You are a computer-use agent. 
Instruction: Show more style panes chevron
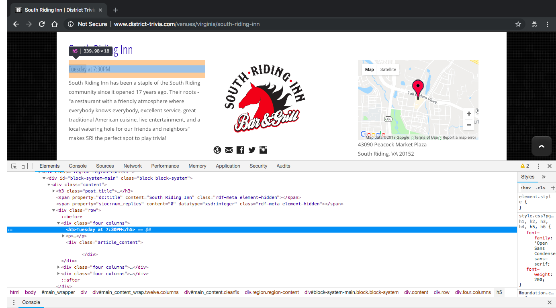tap(544, 177)
